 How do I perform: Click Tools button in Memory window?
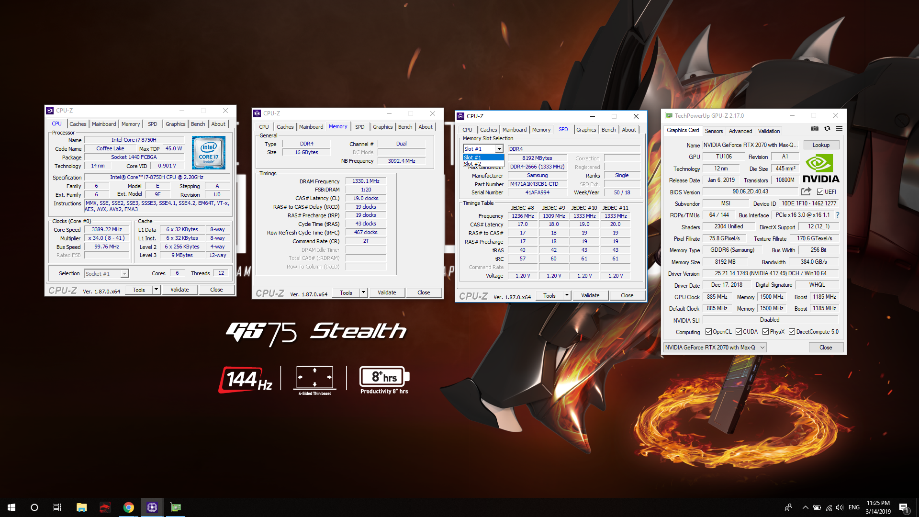coord(346,292)
